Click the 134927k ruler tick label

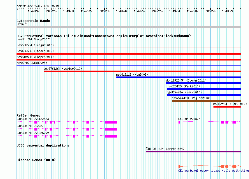coord(175,11)
